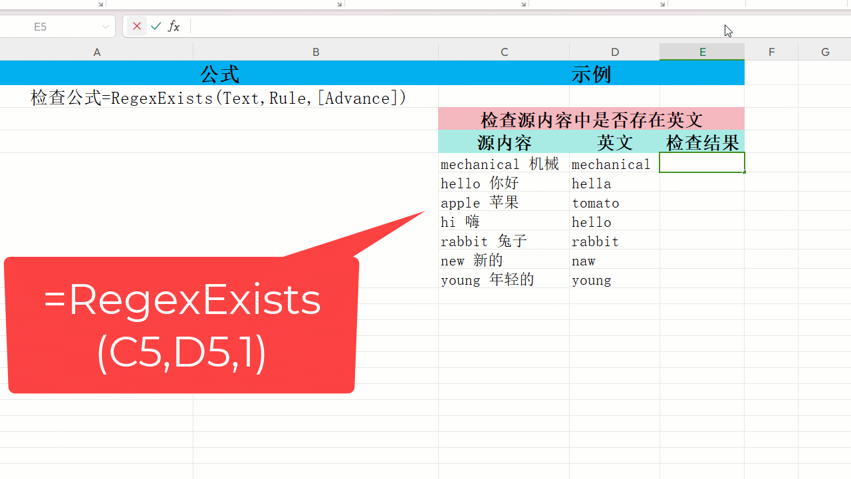
Task: Select column E header
Action: coord(702,52)
